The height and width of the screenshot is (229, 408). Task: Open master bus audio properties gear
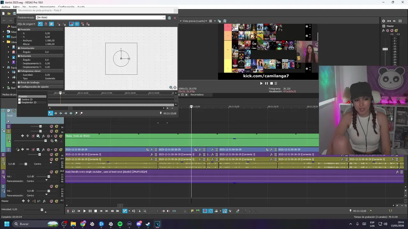[x=383, y=21]
